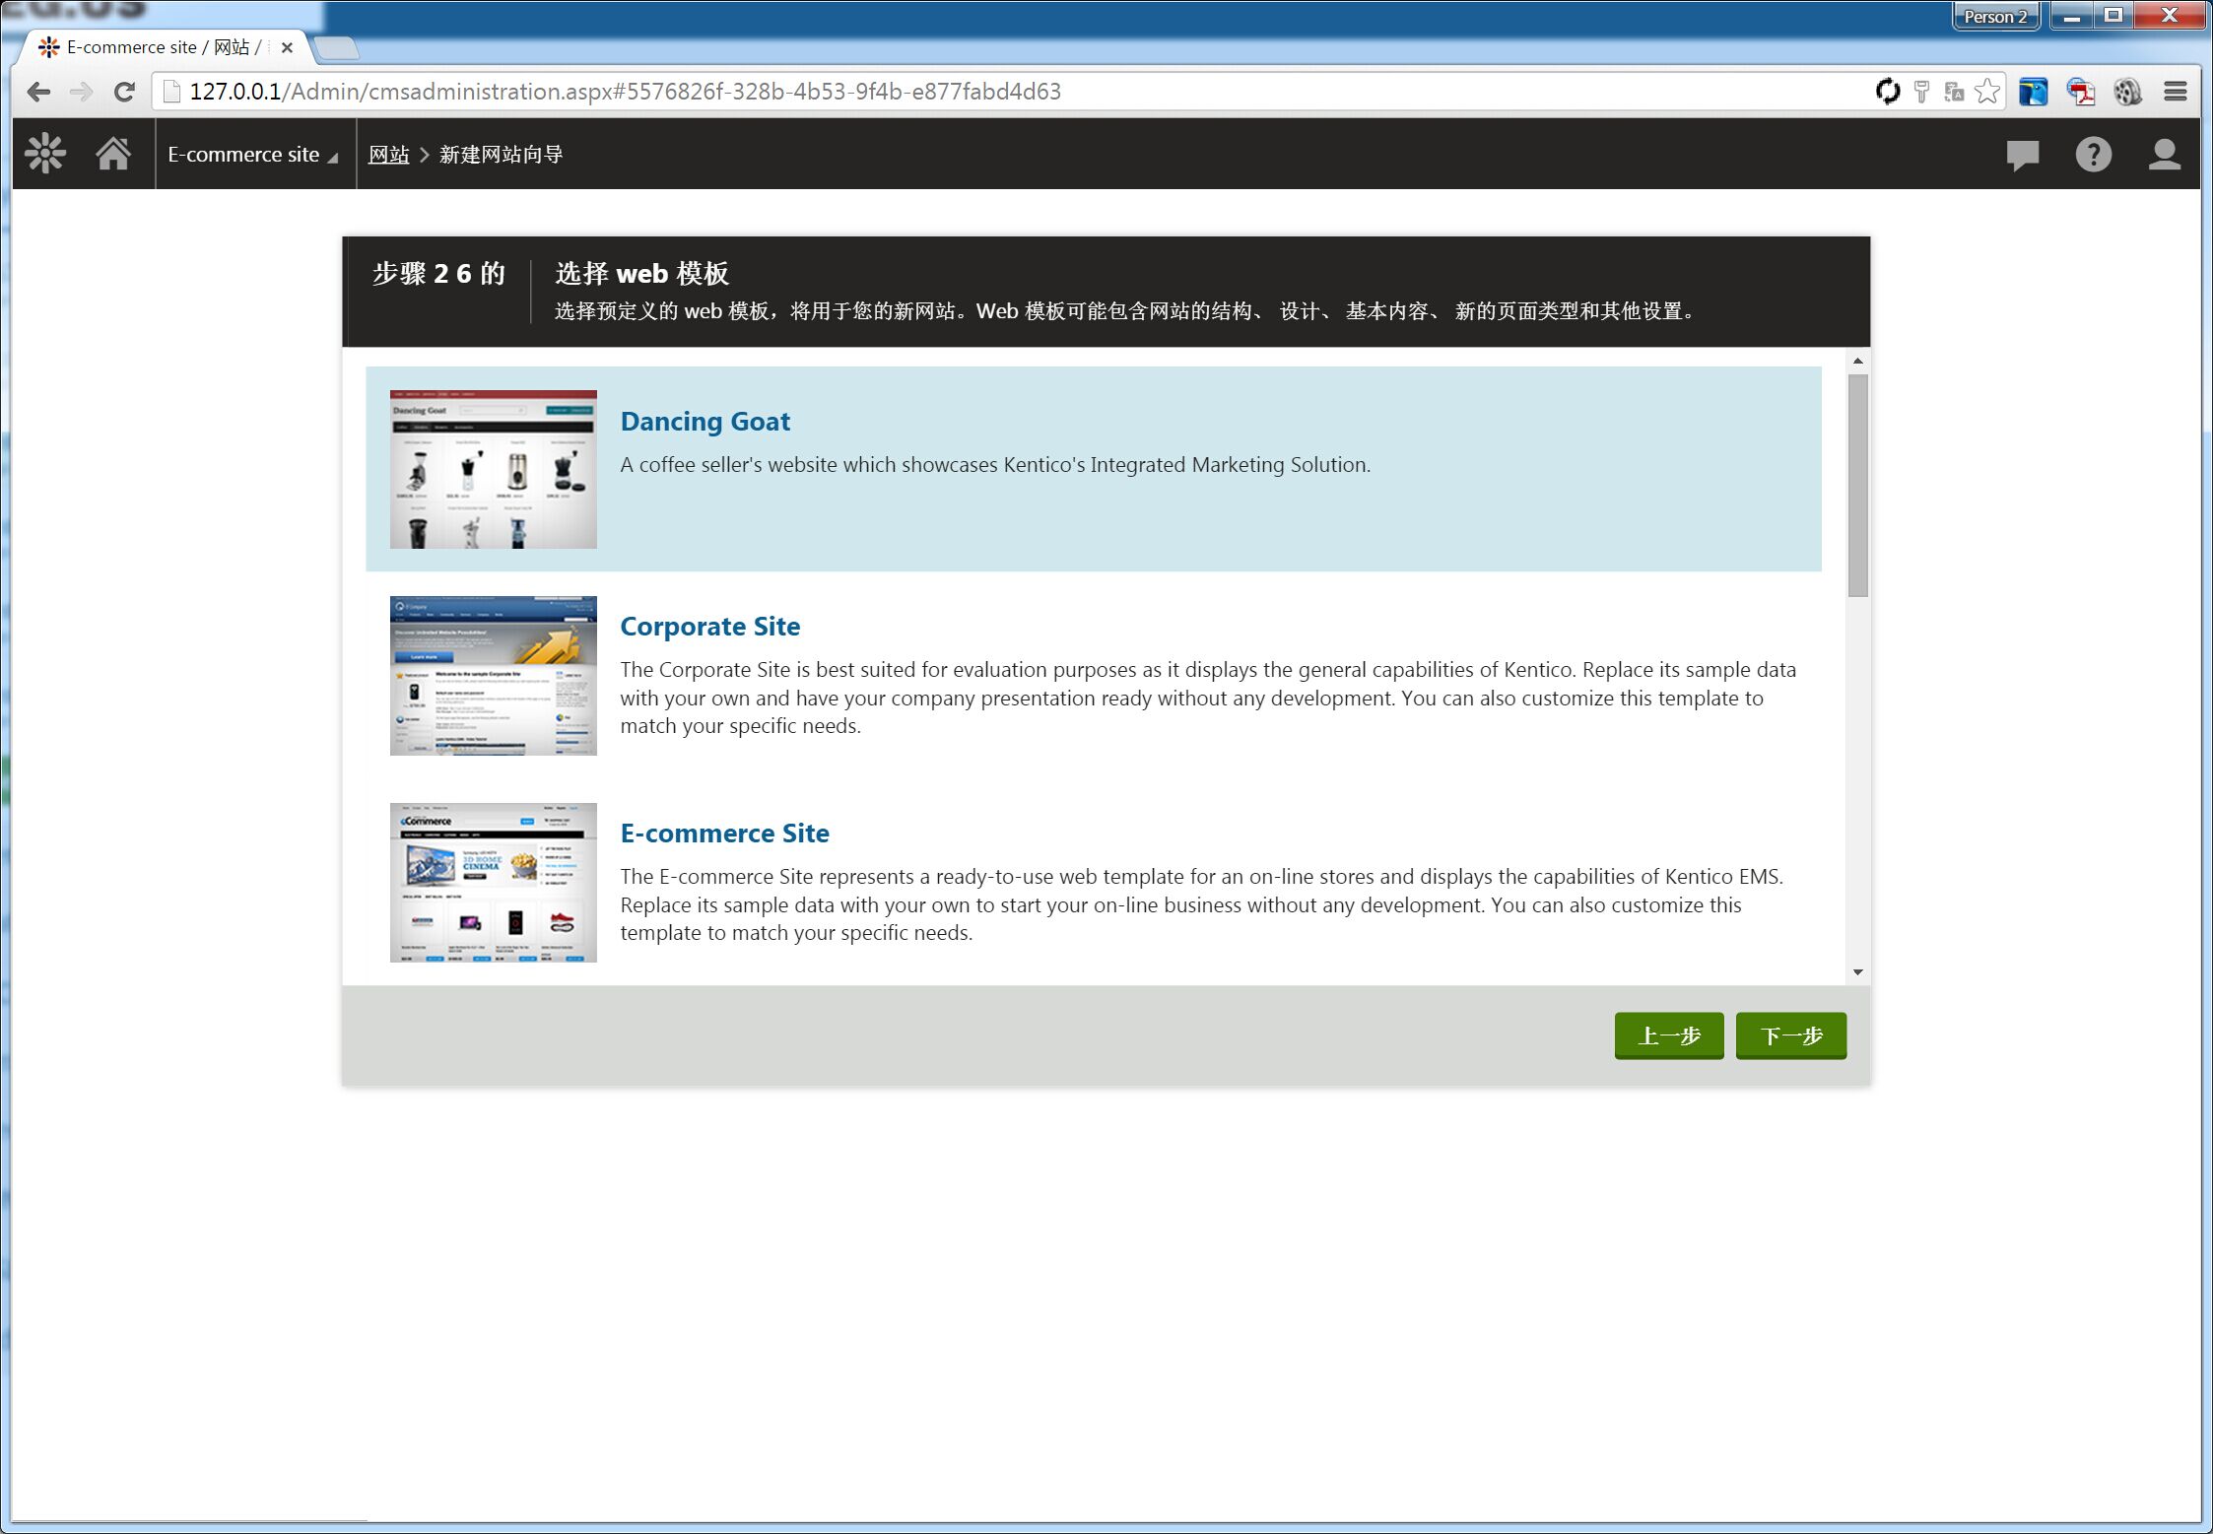Image resolution: width=2213 pixels, height=1534 pixels.
Task: Click the 网站 breadcrumb link
Action: click(x=388, y=155)
